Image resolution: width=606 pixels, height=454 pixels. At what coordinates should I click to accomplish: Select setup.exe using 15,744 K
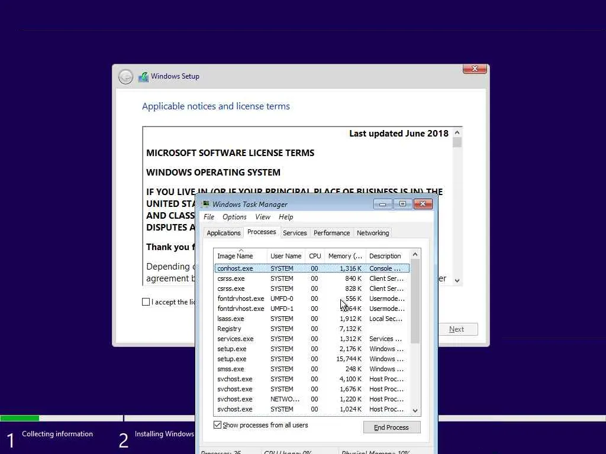pos(312,359)
